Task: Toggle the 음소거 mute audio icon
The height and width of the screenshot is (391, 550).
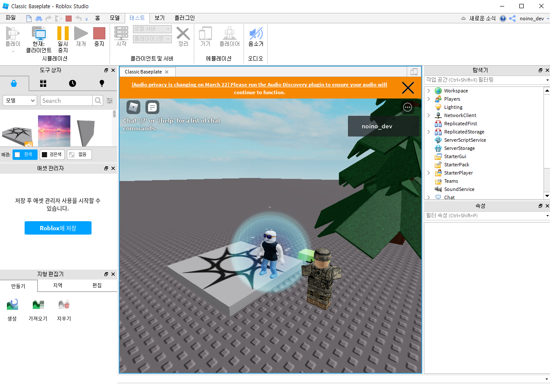Action: (x=256, y=33)
